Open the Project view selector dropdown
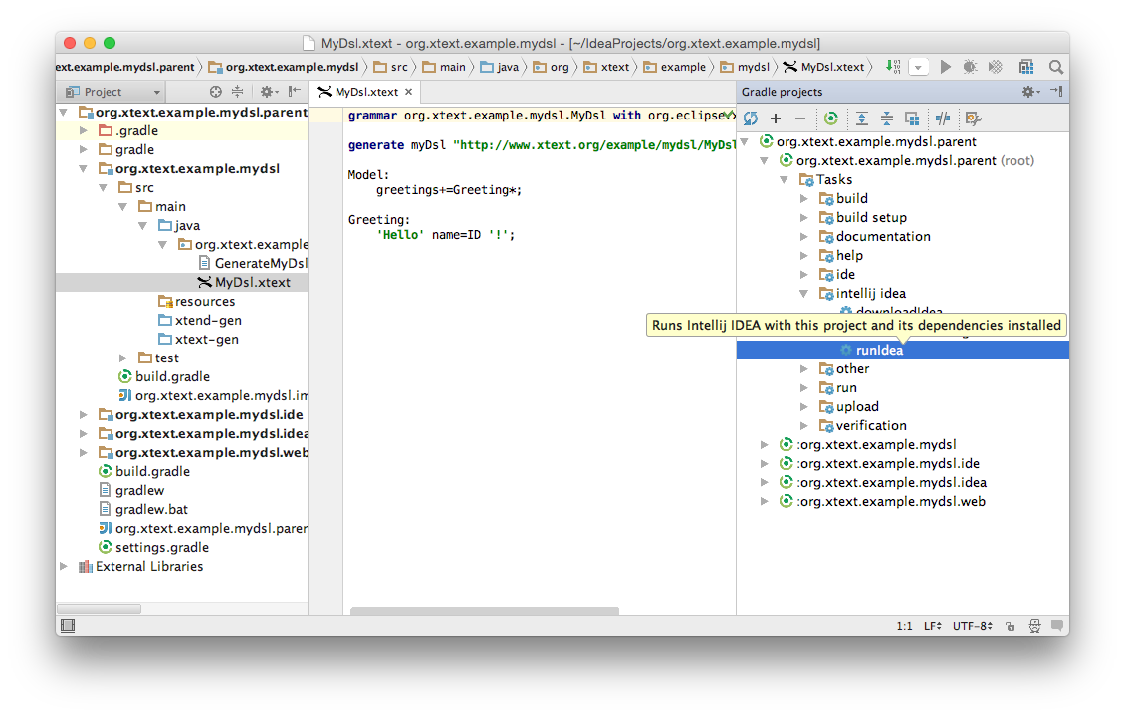The width and height of the screenshot is (1125, 716). (112, 92)
